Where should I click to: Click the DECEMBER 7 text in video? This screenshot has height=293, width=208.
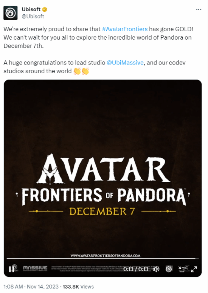(x=102, y=211)
